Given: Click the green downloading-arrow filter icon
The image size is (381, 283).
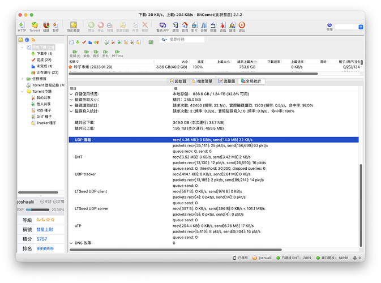Looking at the screenshot, I should tap(78, 42).
